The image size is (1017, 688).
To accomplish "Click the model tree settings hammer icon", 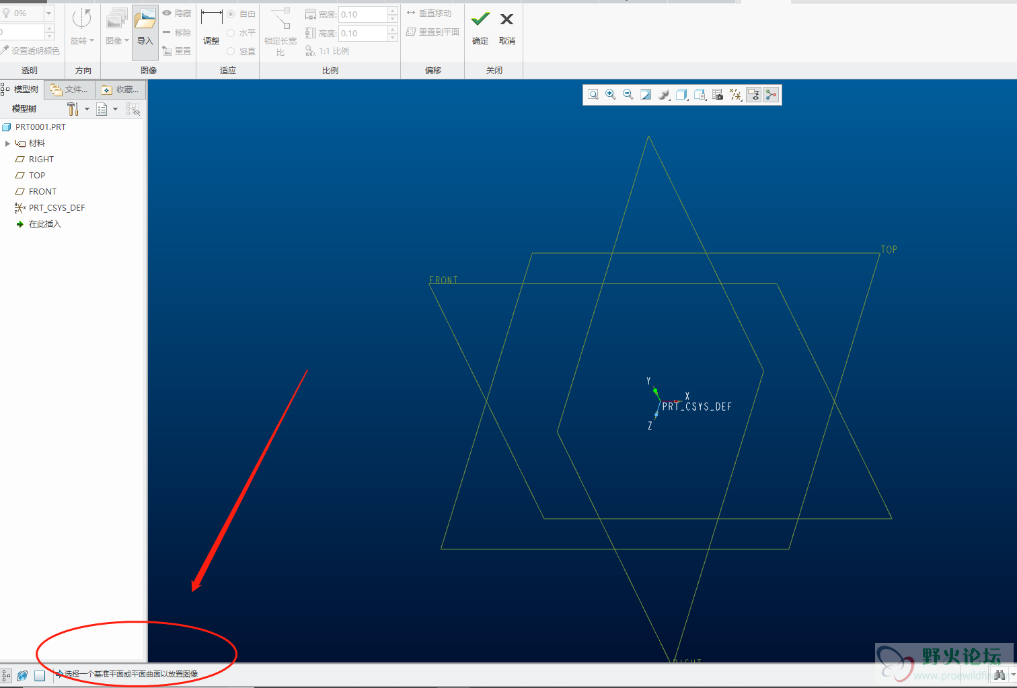I will pos(73,109).
